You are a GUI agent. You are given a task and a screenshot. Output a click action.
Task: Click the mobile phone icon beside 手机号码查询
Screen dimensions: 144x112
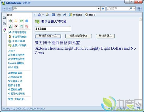[x=10, y=37]
